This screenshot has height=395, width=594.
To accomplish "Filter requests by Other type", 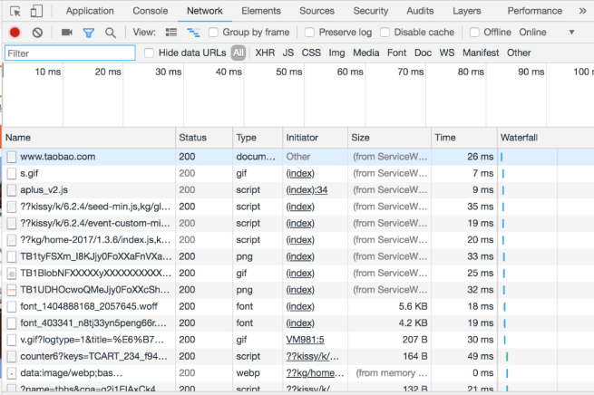I will coord(519,53).
